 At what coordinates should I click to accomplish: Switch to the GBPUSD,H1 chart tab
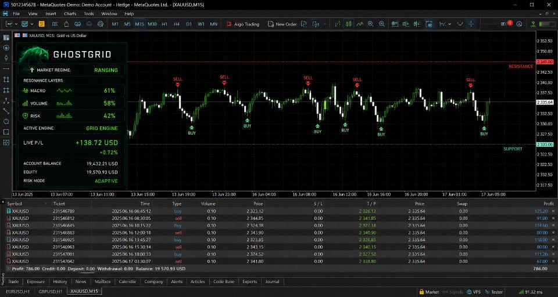pos(50,291)
